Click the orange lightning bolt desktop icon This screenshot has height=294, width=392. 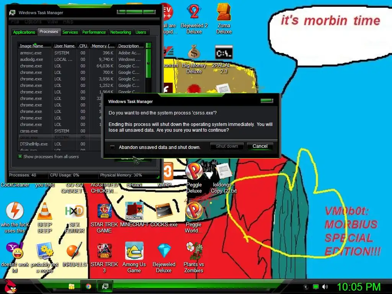[x=15, y=211]
